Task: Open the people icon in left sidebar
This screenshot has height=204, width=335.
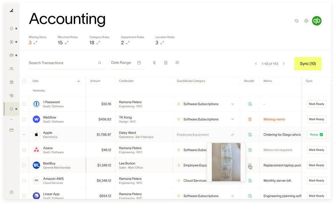Action: (x=12, y=69)
